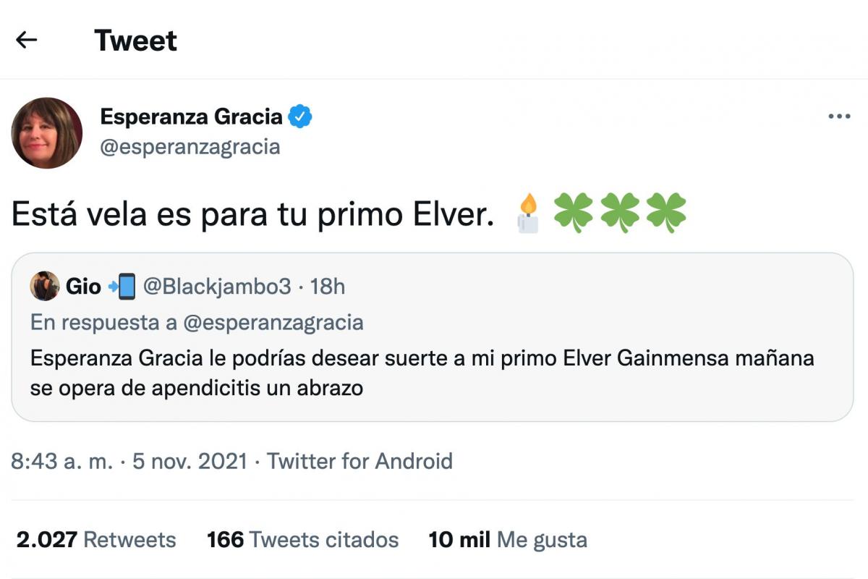Click the 18h timestamp of quoted tweet
Viewport: 868px width, 579px height.
point(328,287)
